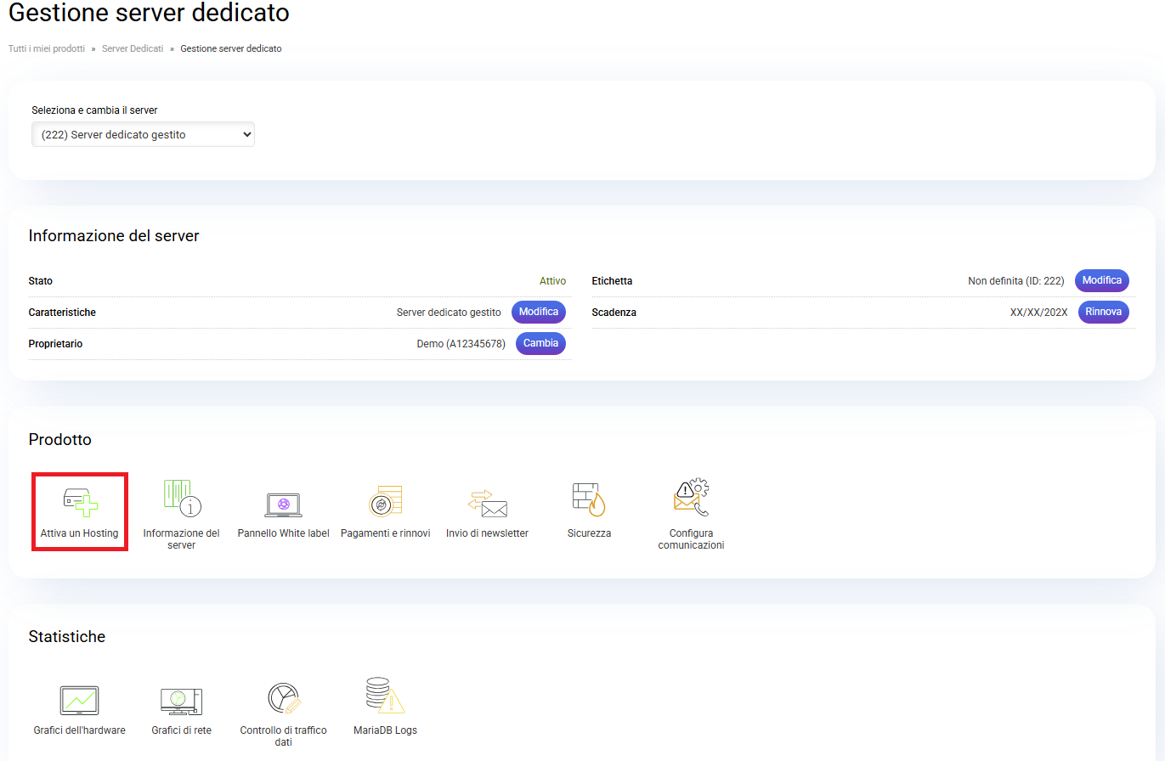This screenshot has width=1165, height=761.
Task: Open Controllo di traffico dati icon
Action: pyautogui.click(x=283, y=698)
